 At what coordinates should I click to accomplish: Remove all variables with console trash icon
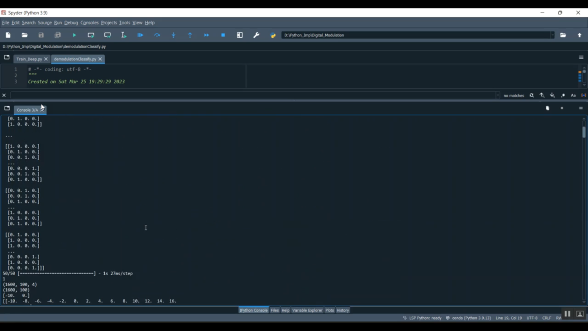pyautogui.click(x=548, y=108)
